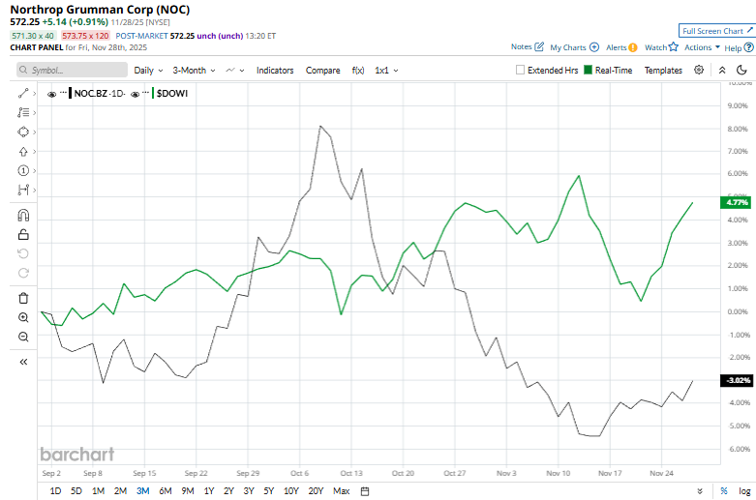Collapse toolbar with double up arrows
Screen dimensions: 756x500
pos(722,70)
